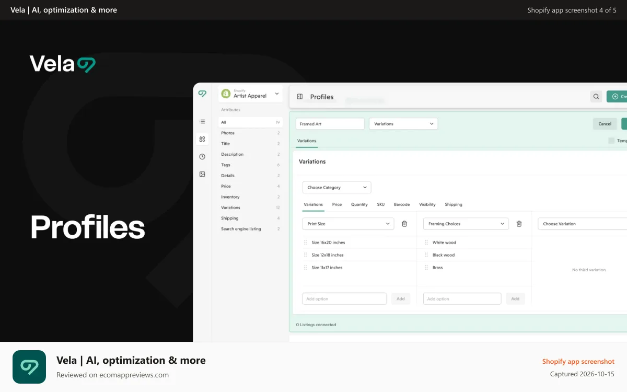Select Price attribute in sidebar list
The height and width of the screenshot is (392, 627).
coord(250,186)
